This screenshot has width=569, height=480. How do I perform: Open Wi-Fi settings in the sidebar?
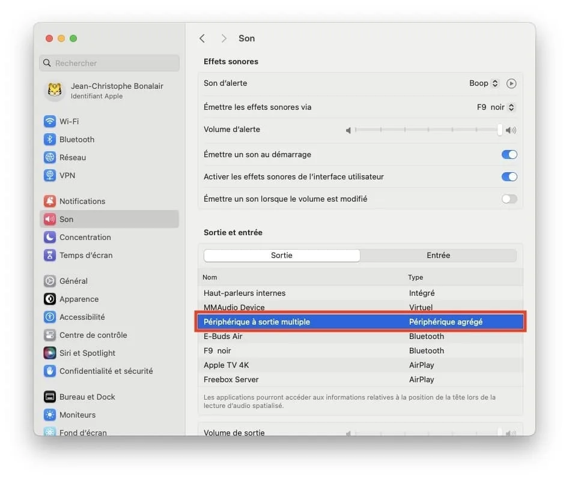pos(67,121)
